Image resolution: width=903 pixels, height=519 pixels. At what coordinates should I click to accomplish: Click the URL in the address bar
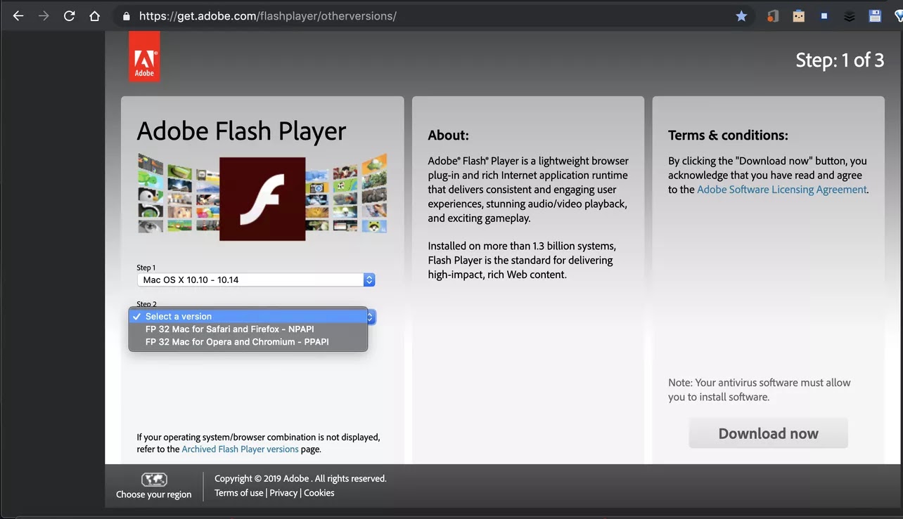tap(268, 15)
